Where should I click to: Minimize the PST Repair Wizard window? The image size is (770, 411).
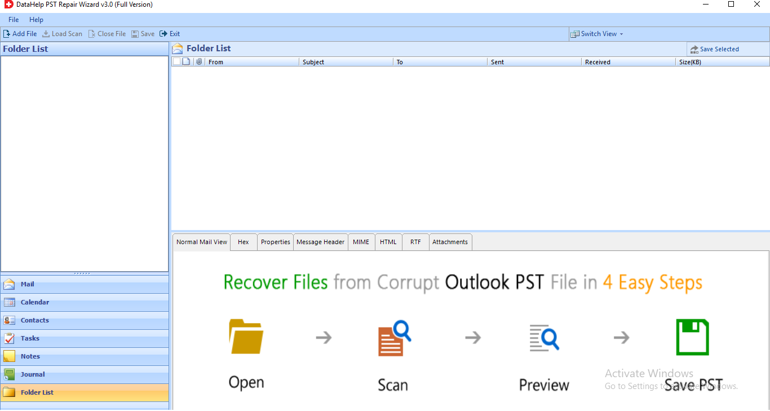pyautogui.click(x=706, y=5)
